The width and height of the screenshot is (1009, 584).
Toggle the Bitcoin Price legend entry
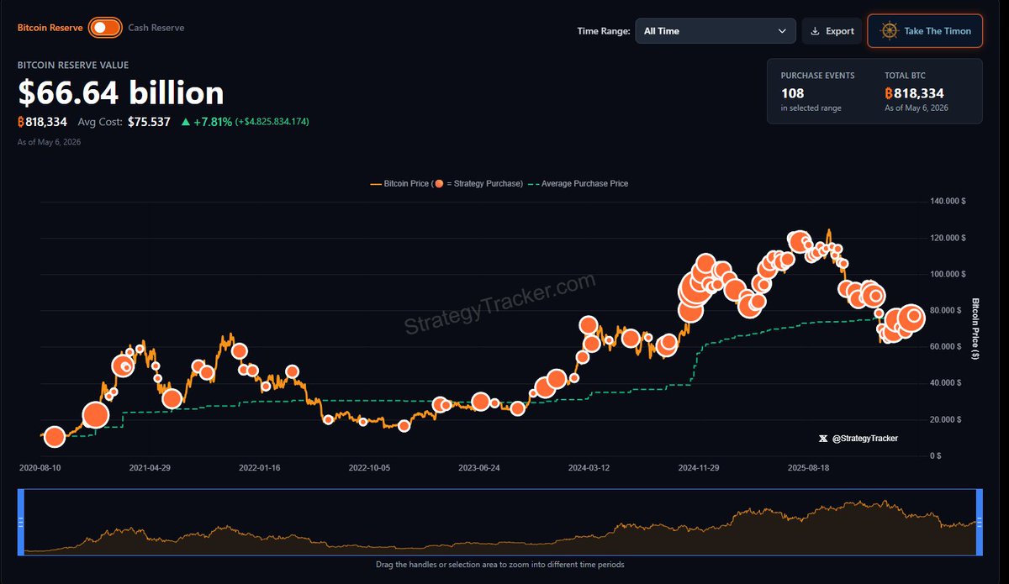[x=446, y=183]
